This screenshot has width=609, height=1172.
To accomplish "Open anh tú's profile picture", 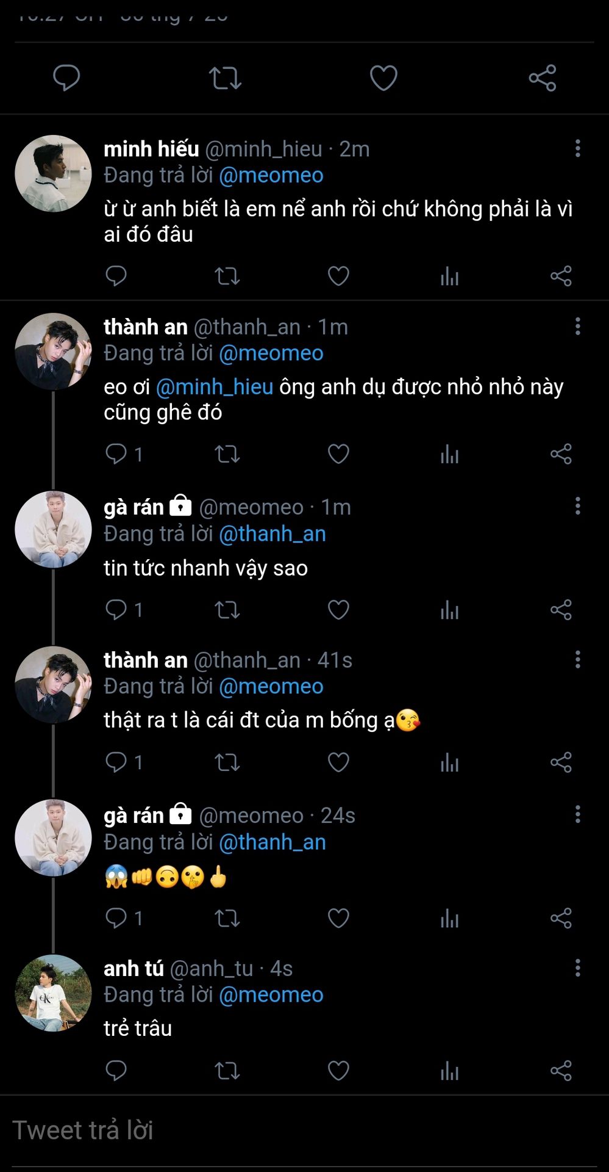I will [53, 993].
